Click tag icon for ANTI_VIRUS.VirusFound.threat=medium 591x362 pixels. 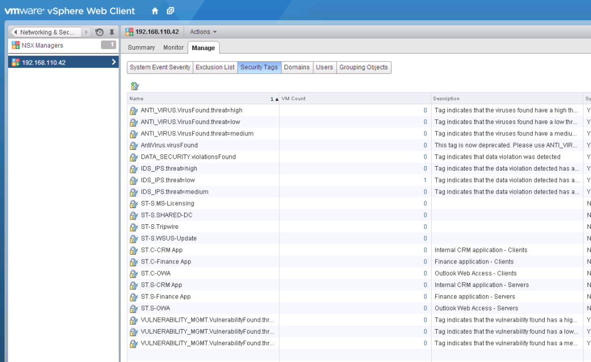133,134
